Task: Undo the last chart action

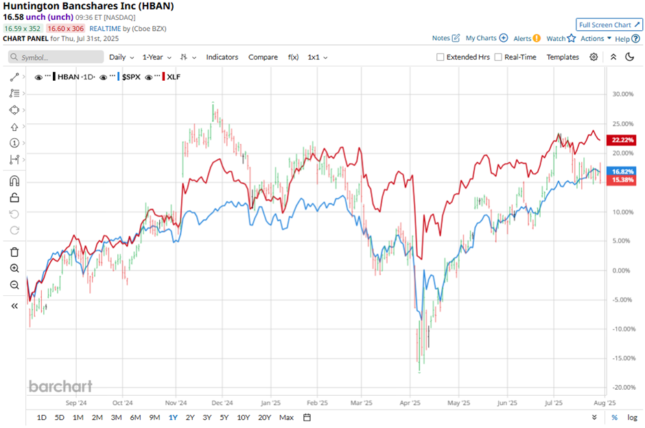Action: click(x=14, y=214)
